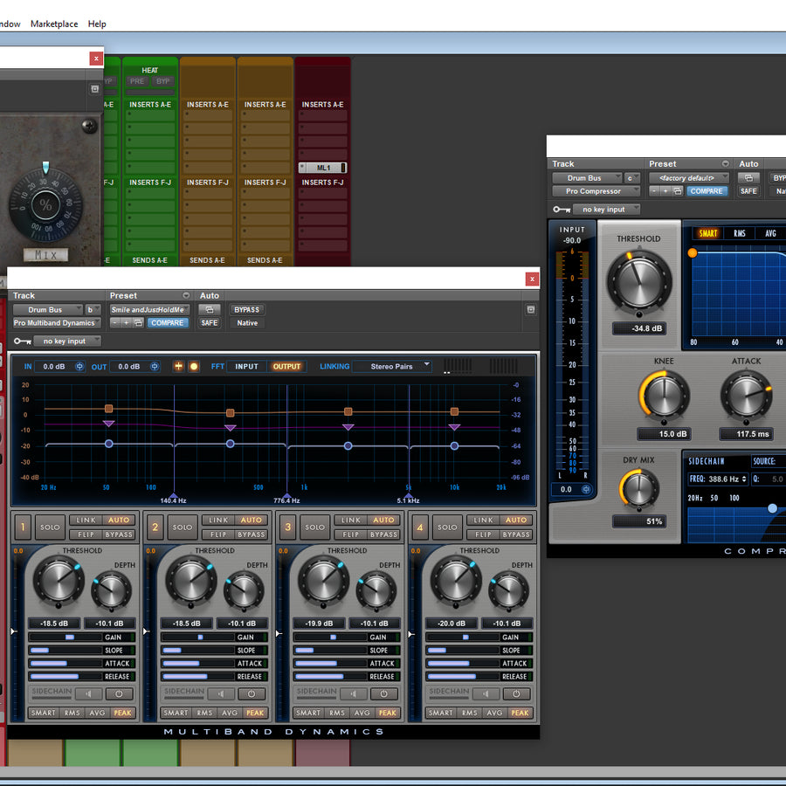Screen dimensions: 786x786
Task: Click the IN gain phase icon
Action: 80,367
